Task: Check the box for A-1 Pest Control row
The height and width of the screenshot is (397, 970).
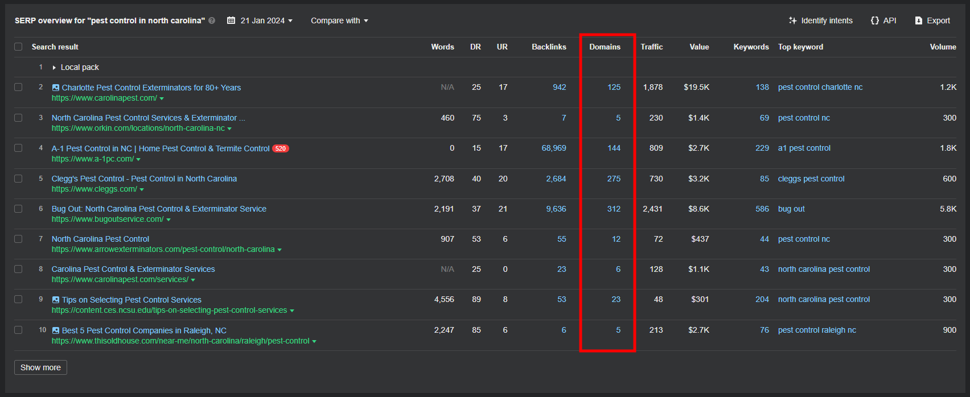Action: [x=18, y=148]
